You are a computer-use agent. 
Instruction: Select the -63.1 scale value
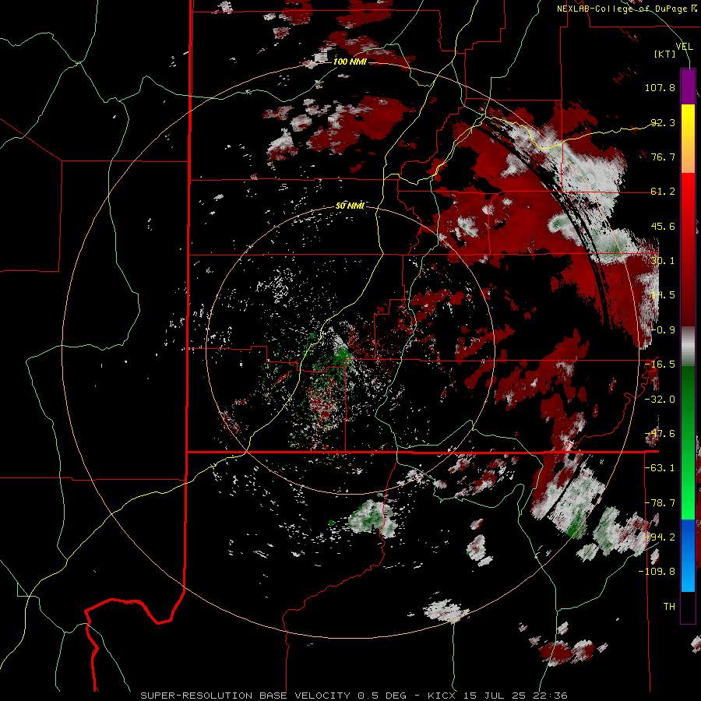[660, 468]
